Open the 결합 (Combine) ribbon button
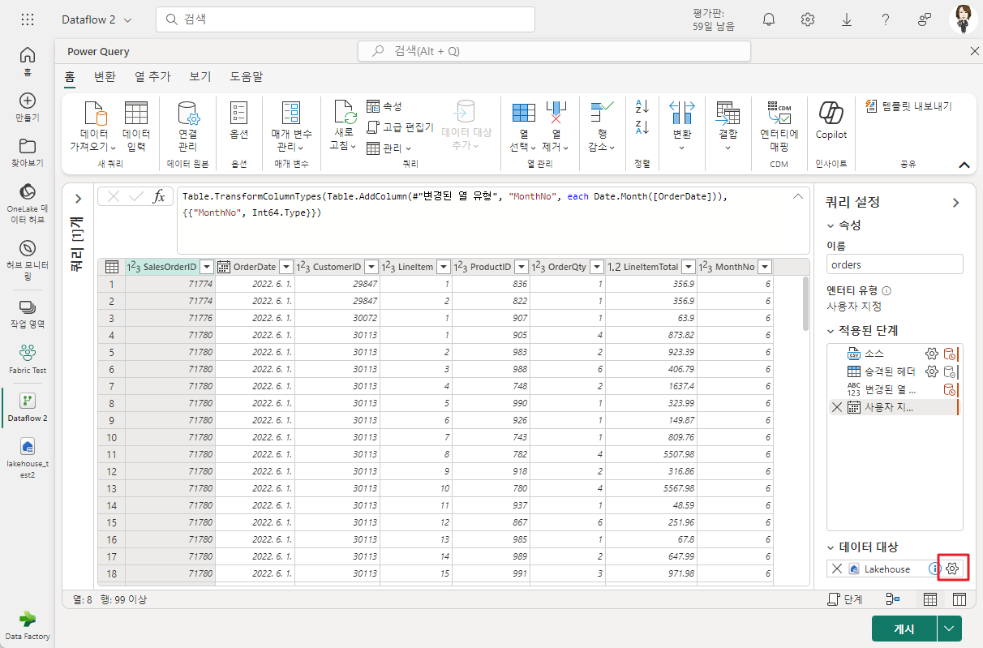Image resolution: width=983 pixels, height=648 pixels. tap(728, 126)
